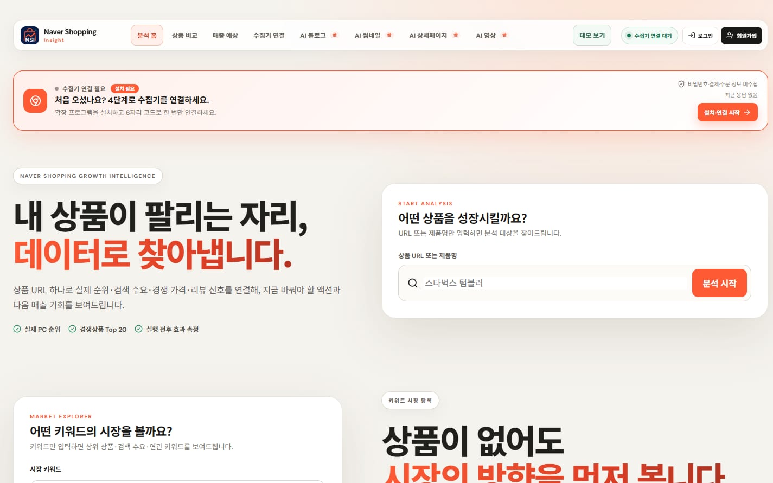
Task: Open the AI 썸네일 menu
Action: tap(368, 35)
